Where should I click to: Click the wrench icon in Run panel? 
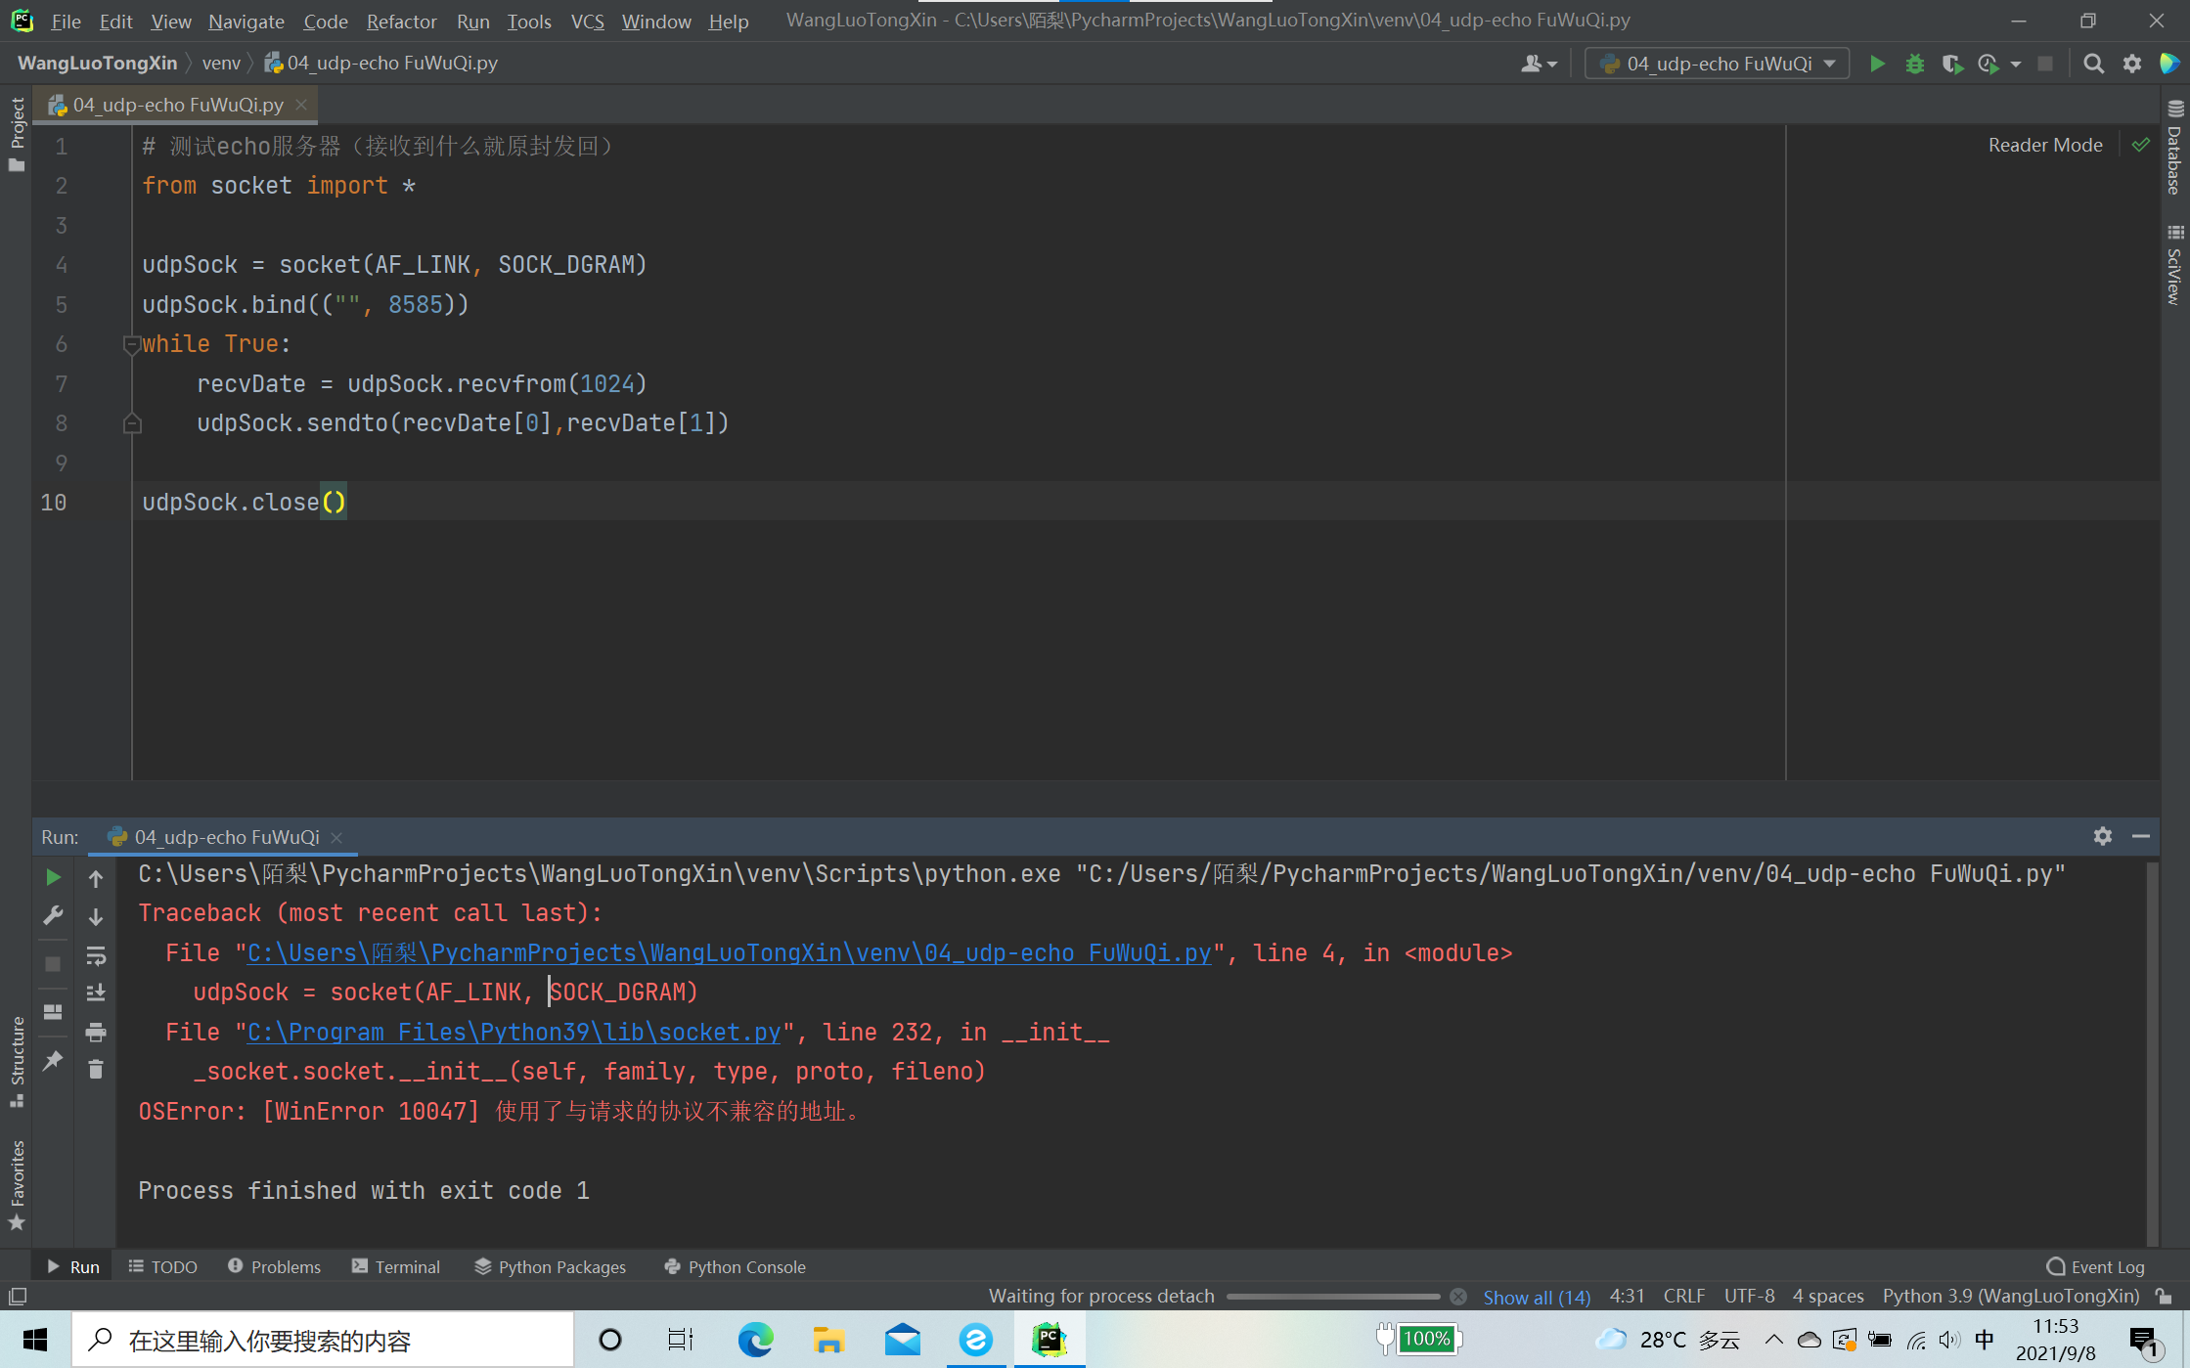click(x=53, y=915)
